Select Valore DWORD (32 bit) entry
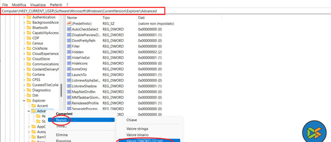Viewport: 331px width, 142px height. coord(149,141)
